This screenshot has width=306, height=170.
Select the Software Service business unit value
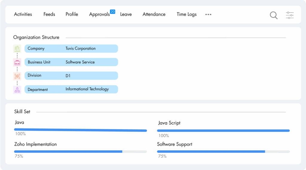tap(80, 62)
